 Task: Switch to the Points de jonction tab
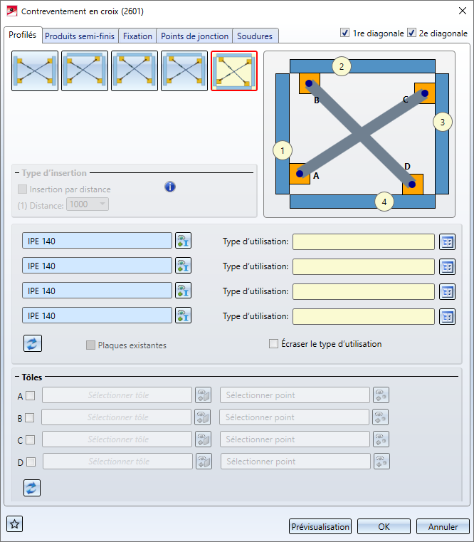click(194, 36)
